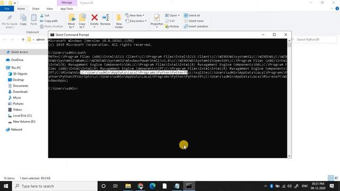
Task: Open File Explorer from the taskbar
Action: 128,186
